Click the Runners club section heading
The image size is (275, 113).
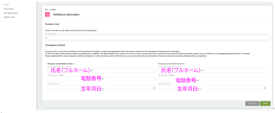click(52, 24)
